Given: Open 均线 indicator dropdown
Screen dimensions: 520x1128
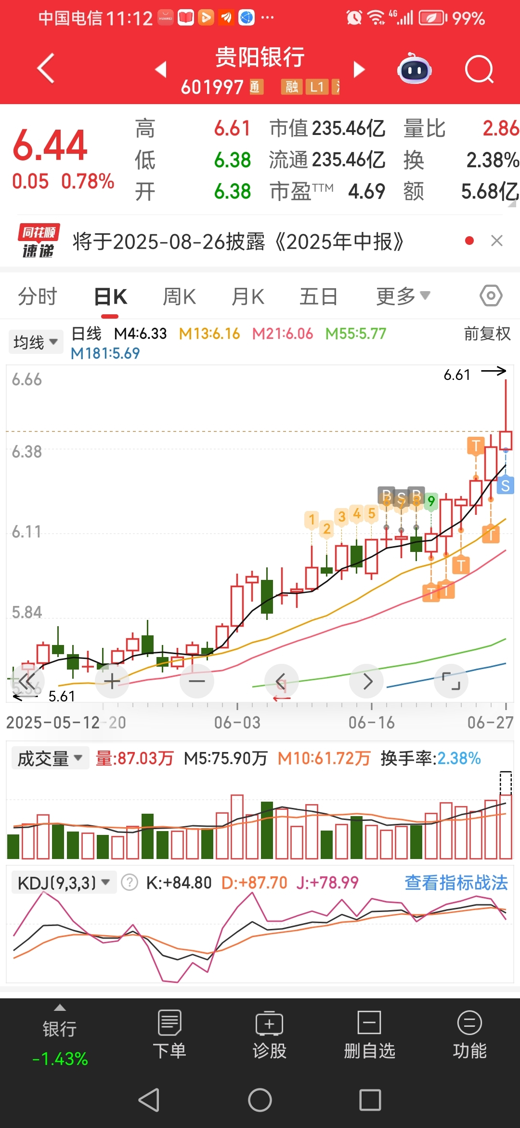Looking at the screenshot, I should (x=36, y=342).
